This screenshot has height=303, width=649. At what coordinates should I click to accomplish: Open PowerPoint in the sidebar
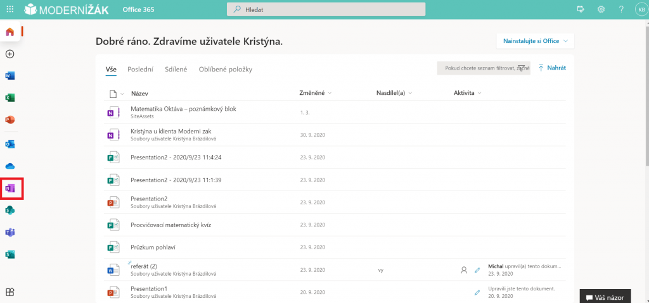coord(10,120)
